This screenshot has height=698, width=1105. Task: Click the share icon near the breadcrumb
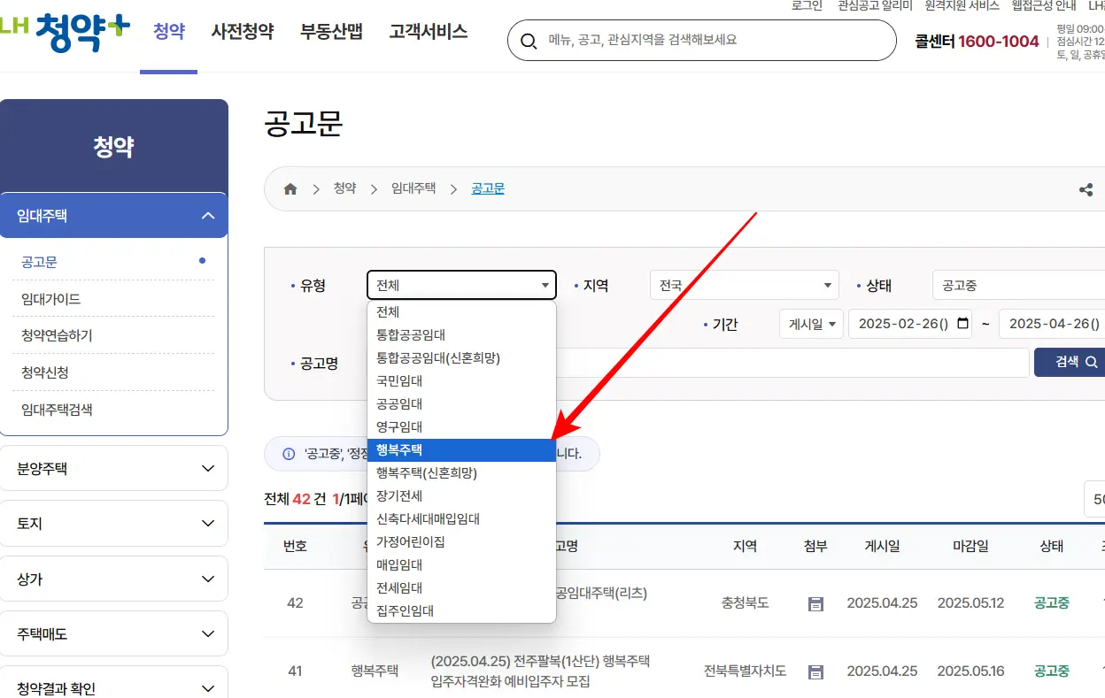[1086, 188]
